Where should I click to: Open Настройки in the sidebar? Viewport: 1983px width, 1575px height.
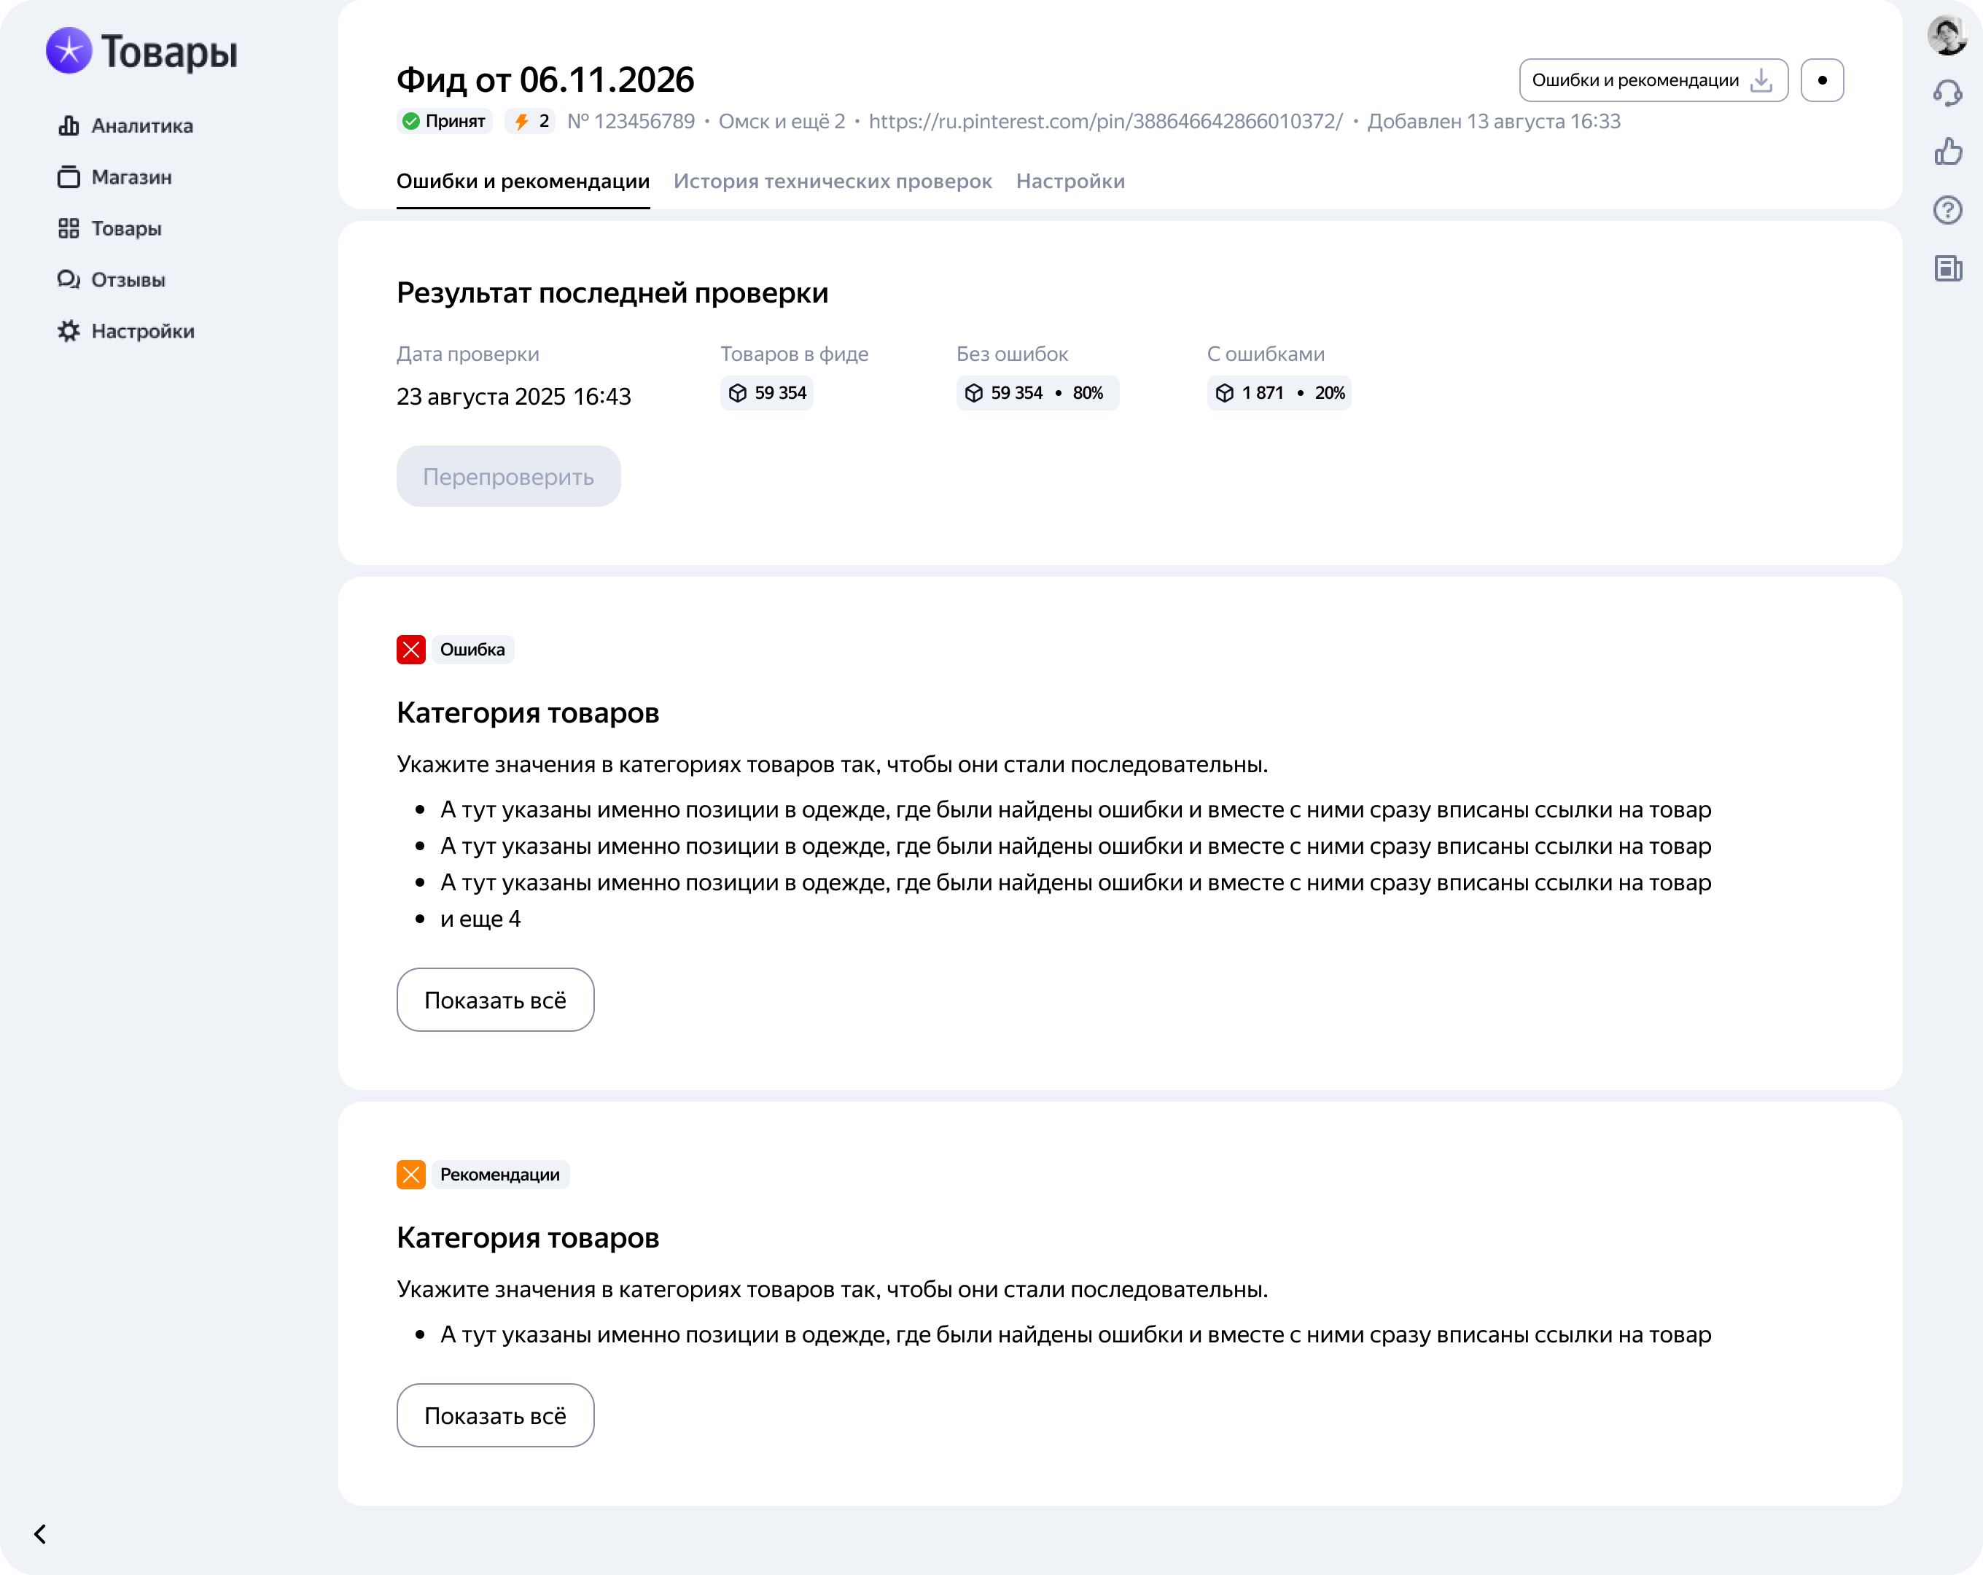[126, 331]
